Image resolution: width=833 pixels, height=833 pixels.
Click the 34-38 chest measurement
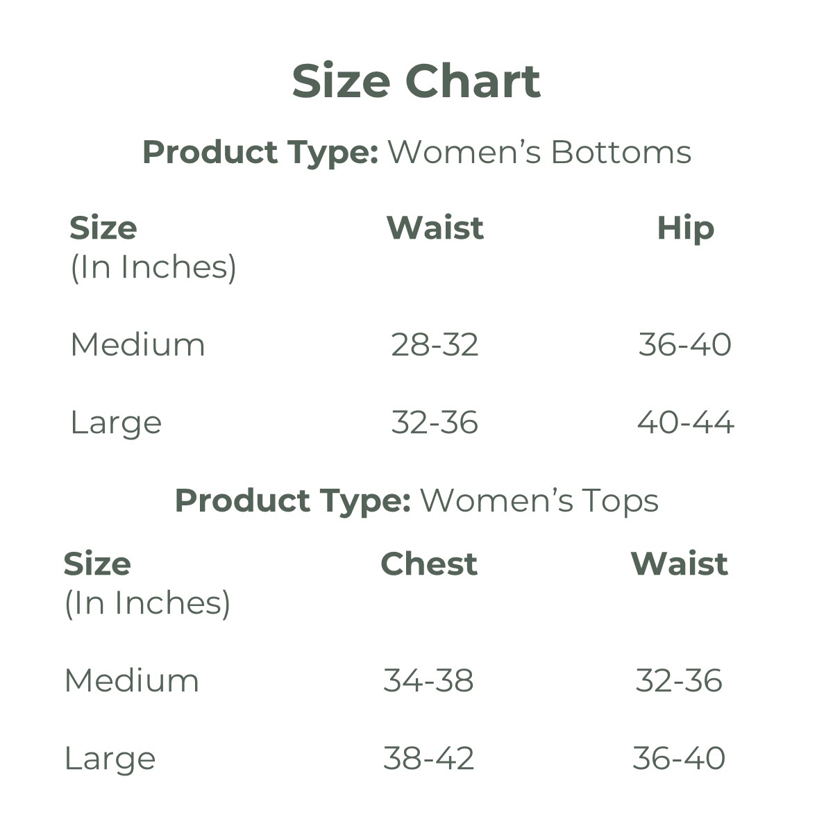[428, 680]
